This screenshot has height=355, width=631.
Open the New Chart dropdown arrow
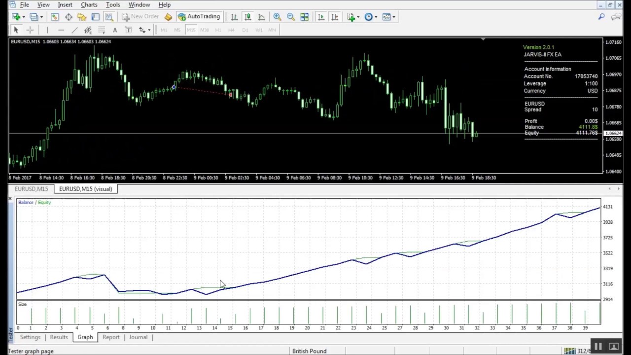coord(23,17)
